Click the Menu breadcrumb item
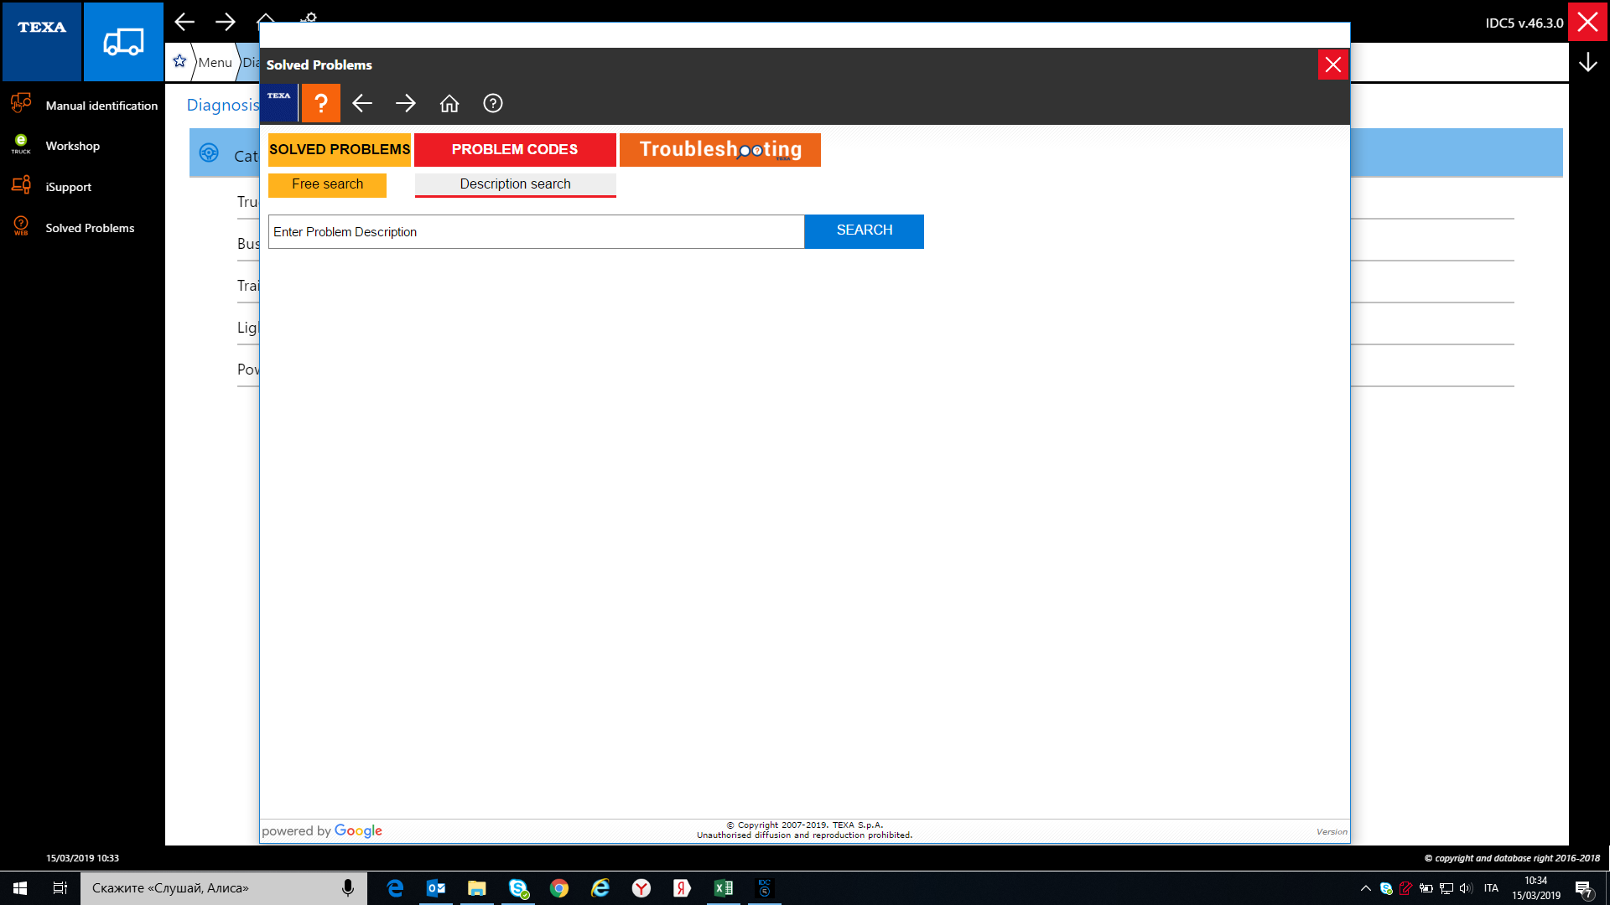 215,63
